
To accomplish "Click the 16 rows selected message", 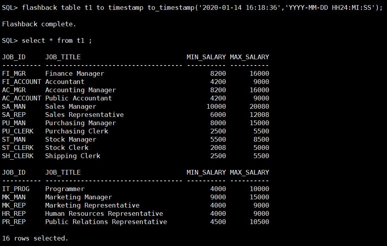I will [33, 238].
